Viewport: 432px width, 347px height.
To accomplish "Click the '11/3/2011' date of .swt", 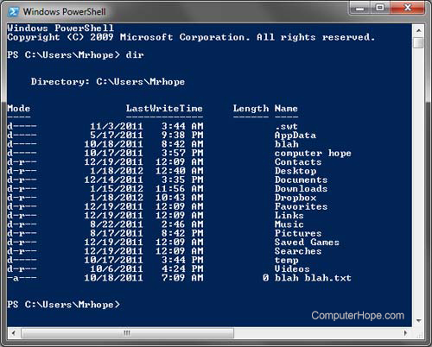I will point(117,126).
